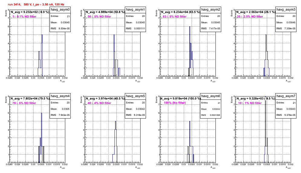Image resolution: width=301 pixels, height=173 pixels.
Task: Select the havg_asym0 stats box title
Action: 60,10
